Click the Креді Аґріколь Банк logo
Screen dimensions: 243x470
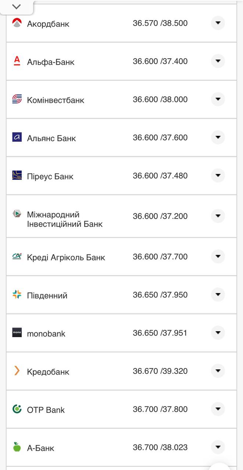pyautogui.click(x=16, y=256)
